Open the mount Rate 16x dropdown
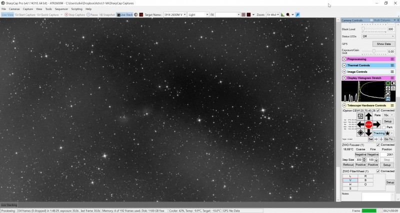 pyautogui.click(x=388, y=115)
